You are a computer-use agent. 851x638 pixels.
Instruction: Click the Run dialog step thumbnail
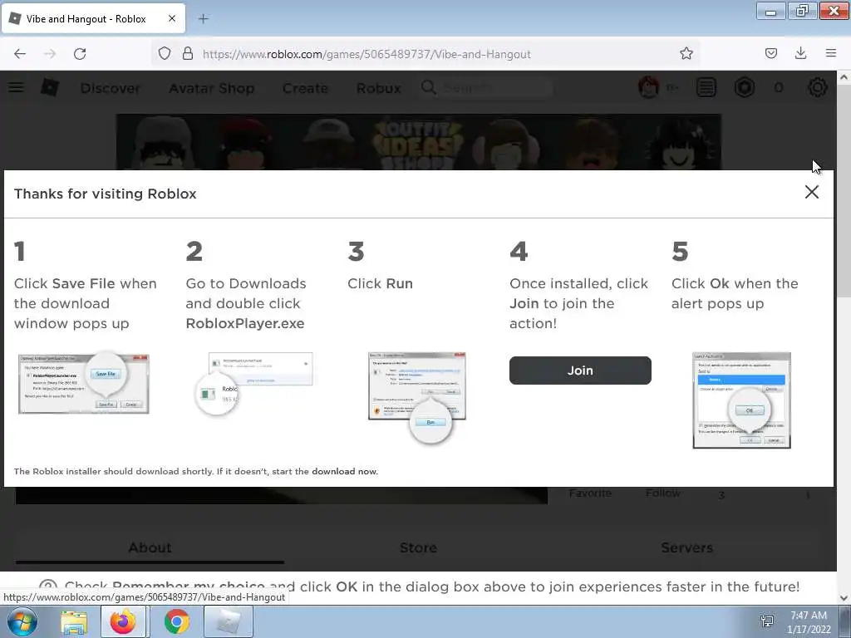(417, 398)
